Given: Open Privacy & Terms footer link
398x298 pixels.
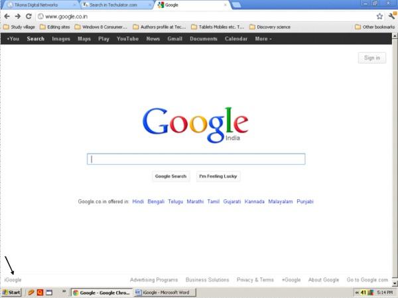Looking at the screenshot, I should 255,279.
